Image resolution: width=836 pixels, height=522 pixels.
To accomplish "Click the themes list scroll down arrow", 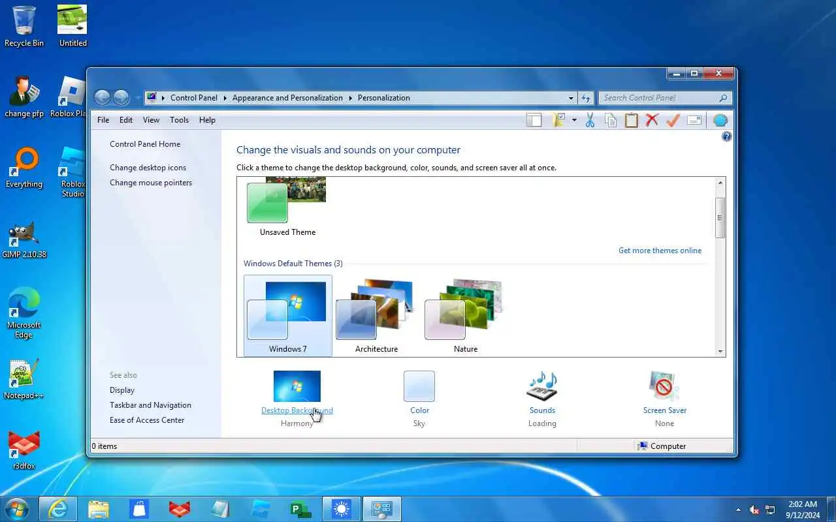I will (x=720, y=351).
